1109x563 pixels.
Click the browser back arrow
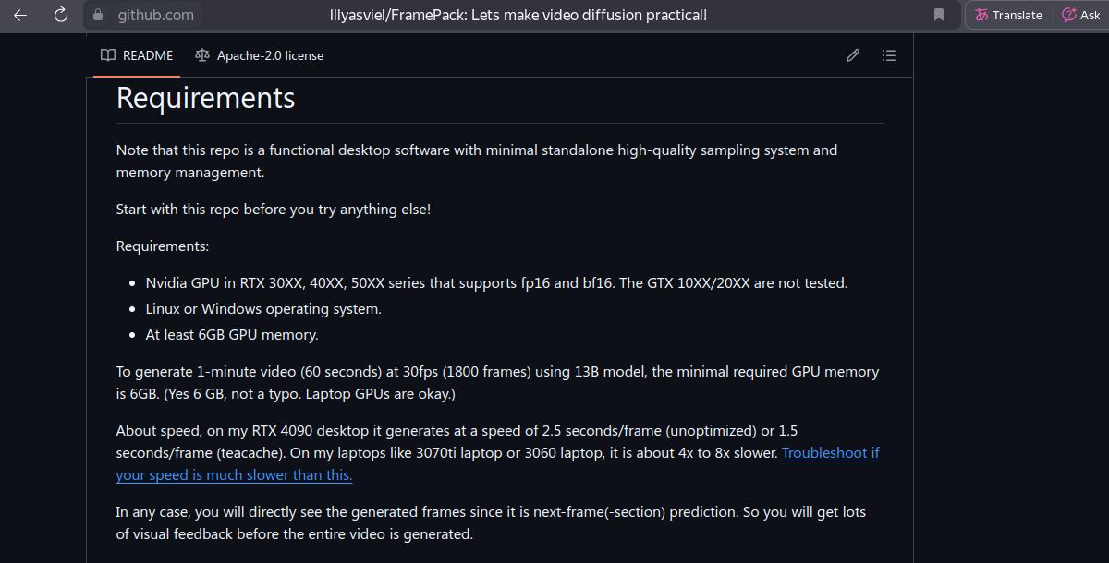(20, 15)
